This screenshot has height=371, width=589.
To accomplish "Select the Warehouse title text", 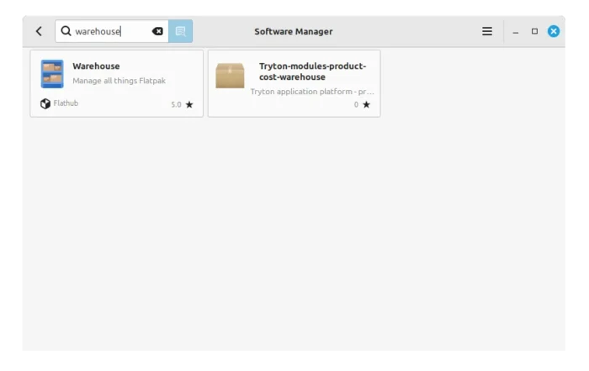I will [96, 66].
